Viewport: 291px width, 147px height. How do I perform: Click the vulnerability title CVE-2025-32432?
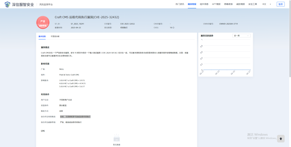pyautogui.click(x=87, y=17)
